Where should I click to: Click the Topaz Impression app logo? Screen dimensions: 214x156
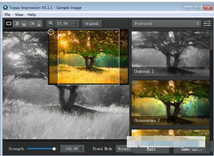pos(6,8)
